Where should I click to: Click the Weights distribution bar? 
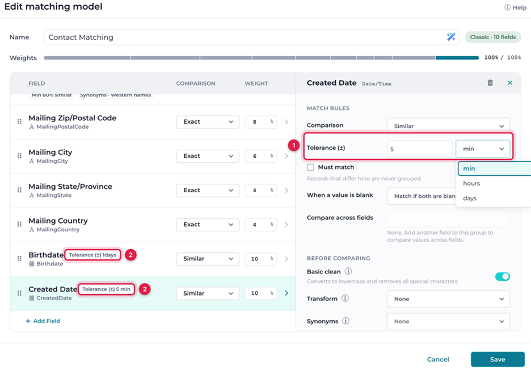pos(261,58)
